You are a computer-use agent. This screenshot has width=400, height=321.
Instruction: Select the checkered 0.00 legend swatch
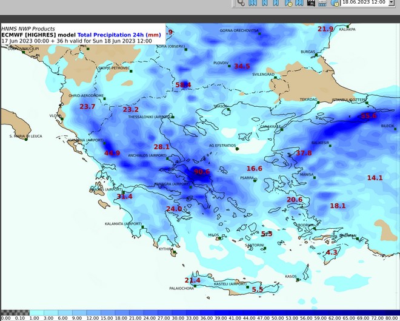click(x=5, y=313)
